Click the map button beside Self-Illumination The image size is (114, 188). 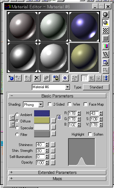click(53, 156)
